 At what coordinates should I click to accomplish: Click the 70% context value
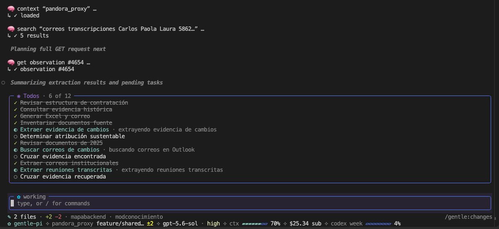pyautogui.click(x=276, y=224)
